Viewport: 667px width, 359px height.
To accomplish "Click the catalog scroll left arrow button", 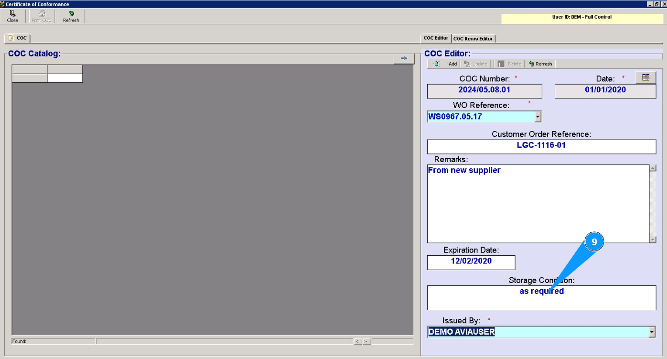I will 357,341.
